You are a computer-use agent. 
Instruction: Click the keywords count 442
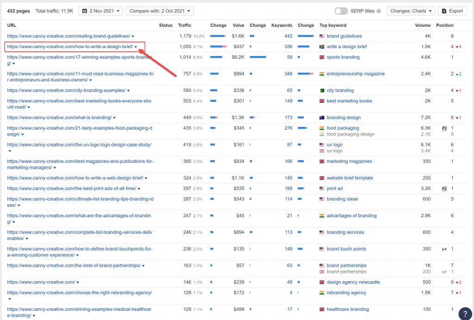[288, 36]
